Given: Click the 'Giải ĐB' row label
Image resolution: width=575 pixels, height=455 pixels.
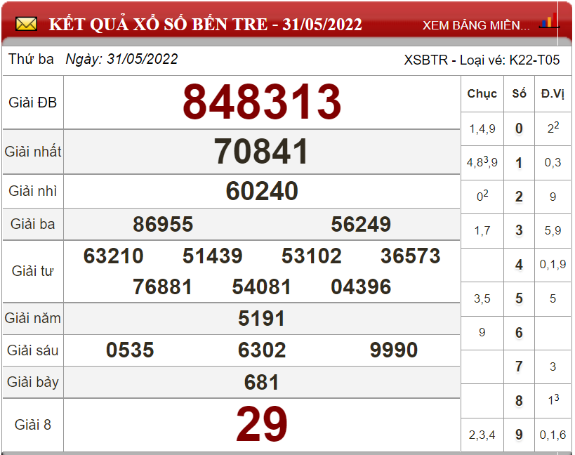Looking at the screenshot, I should pyautogui.click(x=32, y=103).
